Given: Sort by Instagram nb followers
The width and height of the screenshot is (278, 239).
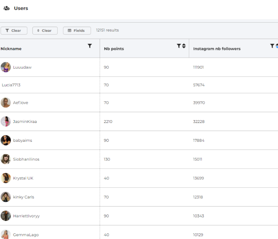Looking at the screenshot, I should pos(276,46).
